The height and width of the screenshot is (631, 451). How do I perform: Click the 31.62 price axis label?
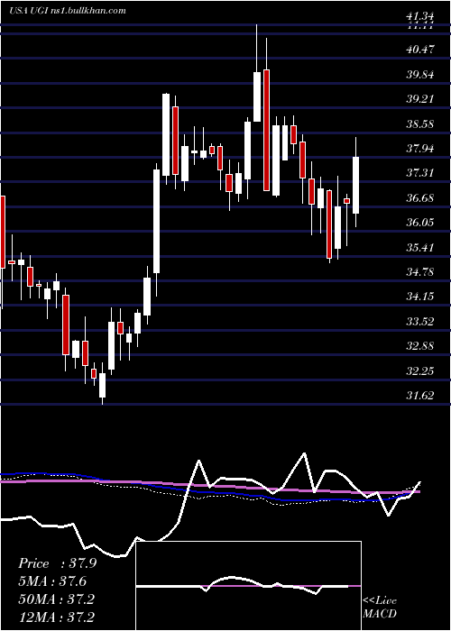420,396
